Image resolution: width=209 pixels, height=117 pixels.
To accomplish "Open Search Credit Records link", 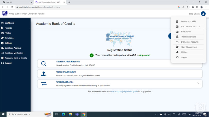I will (x=68, y=62).
